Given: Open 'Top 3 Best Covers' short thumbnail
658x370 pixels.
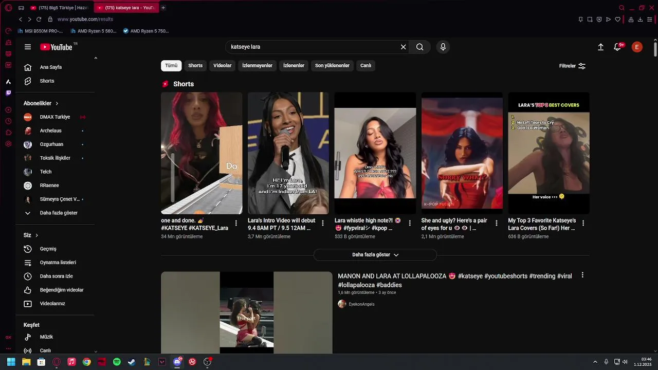Looking at the screenshot, I should 549,153.
